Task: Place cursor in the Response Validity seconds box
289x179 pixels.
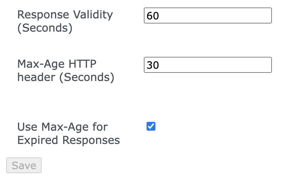Action: point(208,16)
